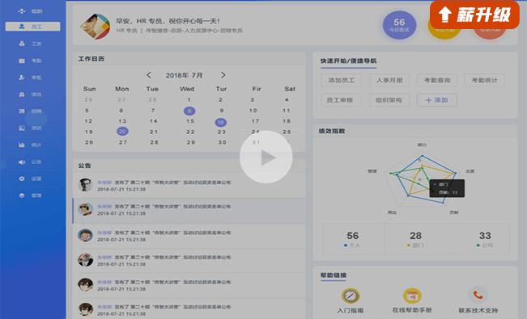
Task: Go to previous month in calendar
Action: pos(149,75)
